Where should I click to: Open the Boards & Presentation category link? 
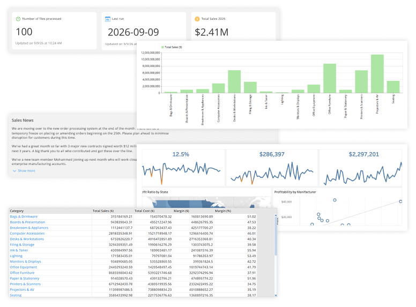(27, 222)
